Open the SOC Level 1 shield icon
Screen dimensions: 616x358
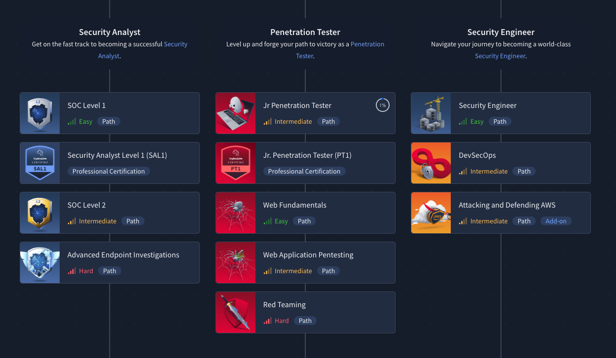point(40,113)
